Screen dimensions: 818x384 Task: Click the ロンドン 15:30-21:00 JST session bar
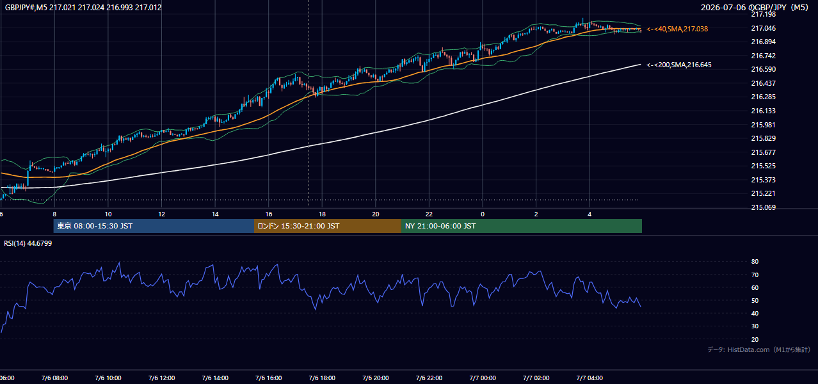[x=328, y=226]
